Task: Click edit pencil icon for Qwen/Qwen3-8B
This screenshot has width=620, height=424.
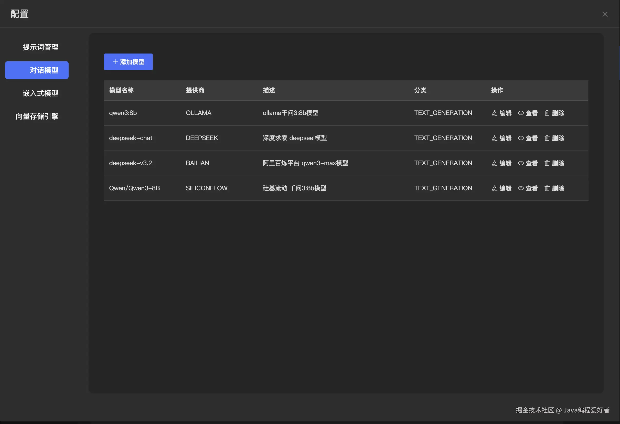Action: (x=494, y=188)
